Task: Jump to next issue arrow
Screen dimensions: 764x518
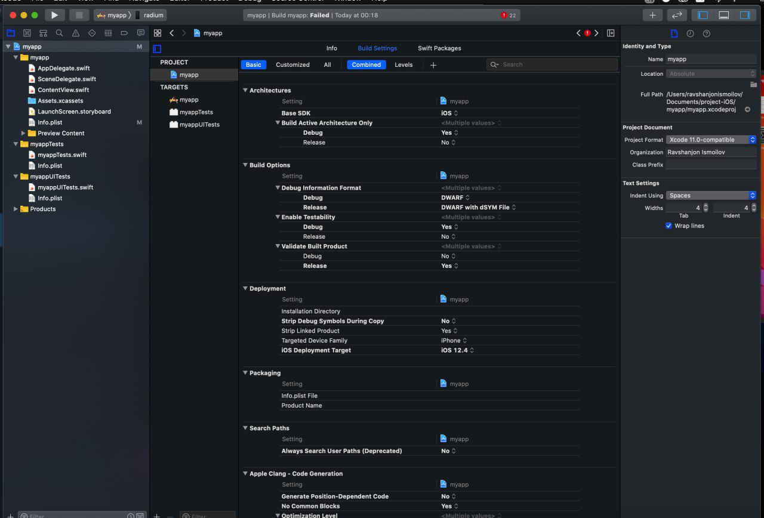Action: tap(596, 33)
